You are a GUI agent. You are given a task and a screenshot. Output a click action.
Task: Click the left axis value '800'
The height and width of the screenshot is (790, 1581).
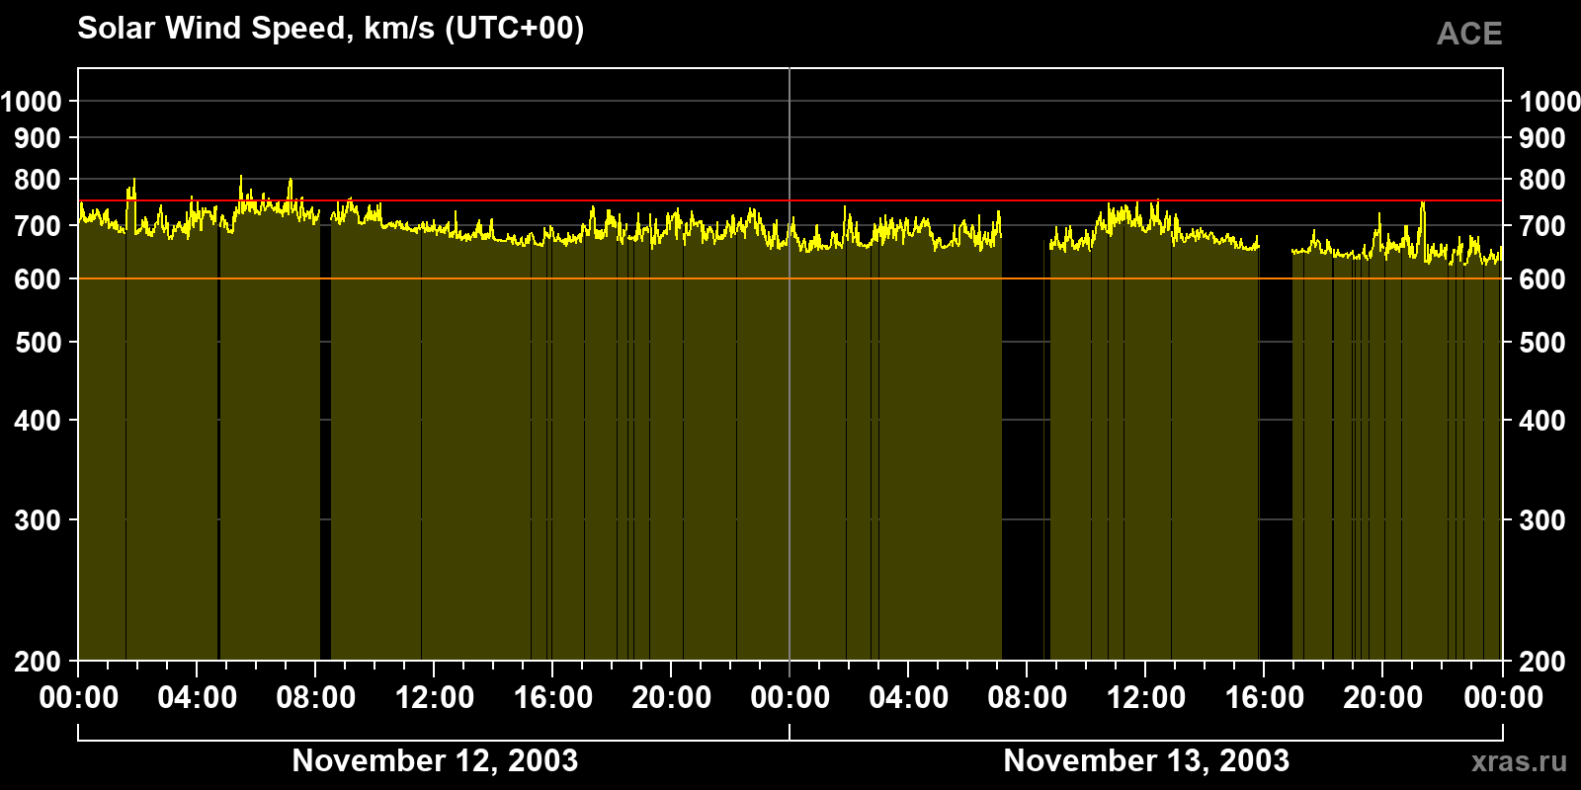pos(38,180)
